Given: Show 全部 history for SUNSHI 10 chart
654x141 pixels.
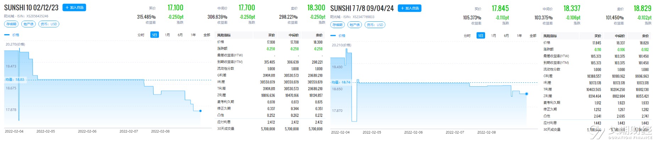Looking at the screenshot, I should (207, 35).
